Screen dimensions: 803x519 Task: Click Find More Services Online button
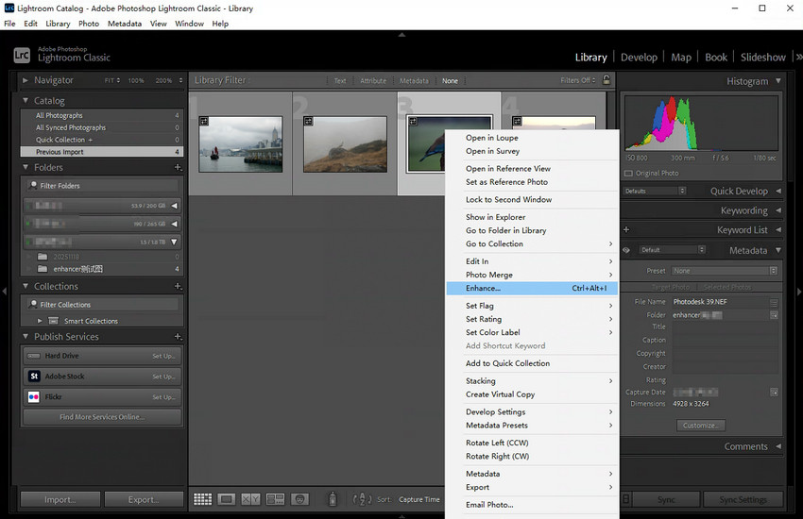click(102, 417)
